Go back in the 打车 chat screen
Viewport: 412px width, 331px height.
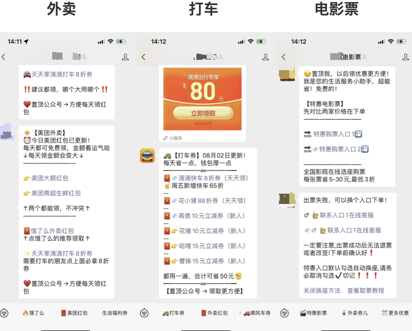143,57
